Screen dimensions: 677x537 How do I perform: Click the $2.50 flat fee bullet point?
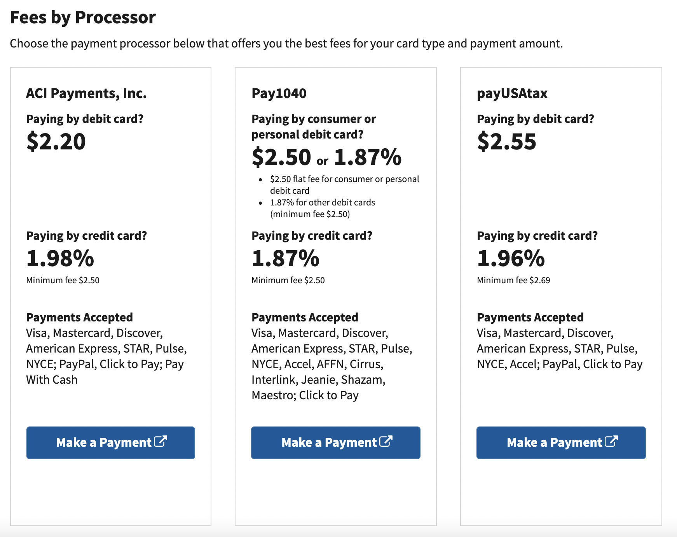344,184
